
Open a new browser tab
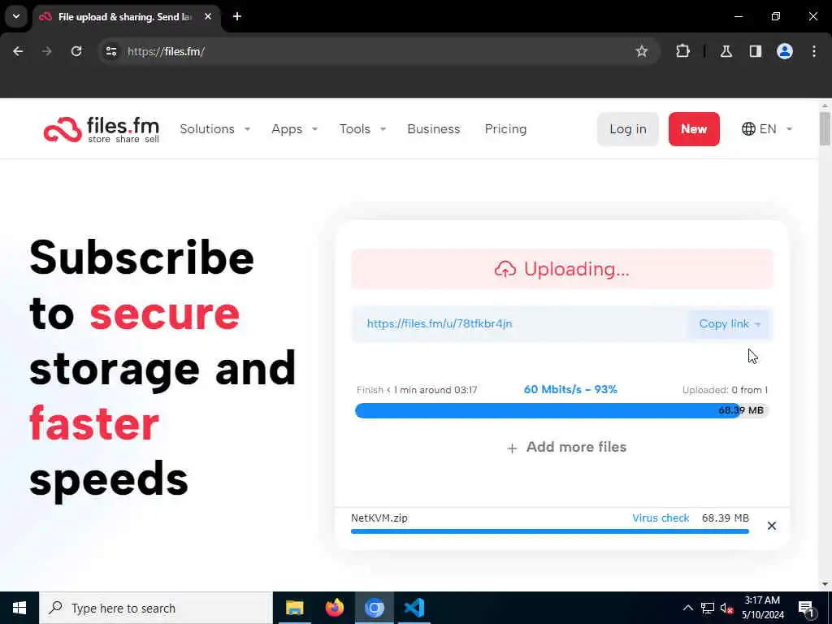click(237, 16)
